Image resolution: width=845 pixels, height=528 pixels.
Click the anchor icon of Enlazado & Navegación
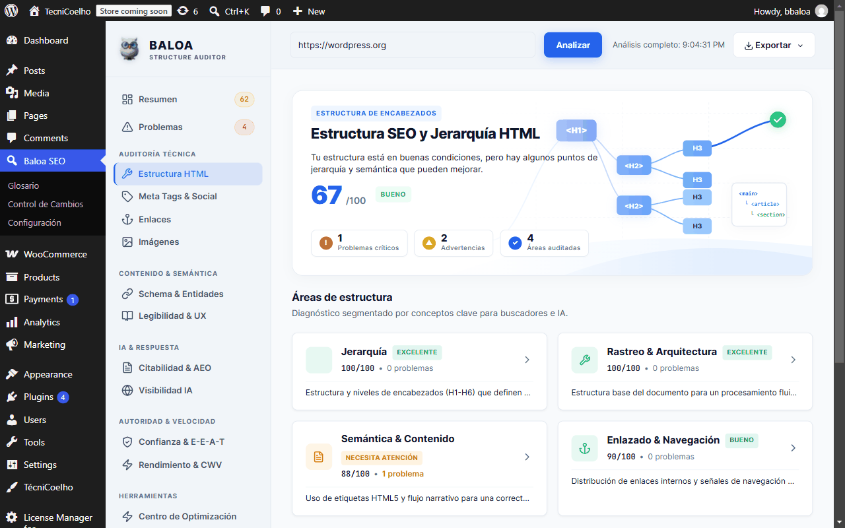pyautogui.click(x=584, y=448)
